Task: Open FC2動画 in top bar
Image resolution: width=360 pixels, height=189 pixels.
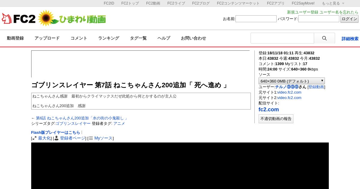Action: click(153, 3)
